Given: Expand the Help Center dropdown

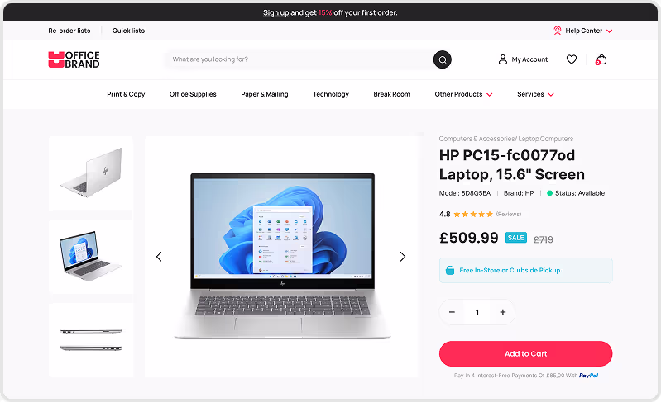Looking at the screenshot, I should tap(609, 31).
